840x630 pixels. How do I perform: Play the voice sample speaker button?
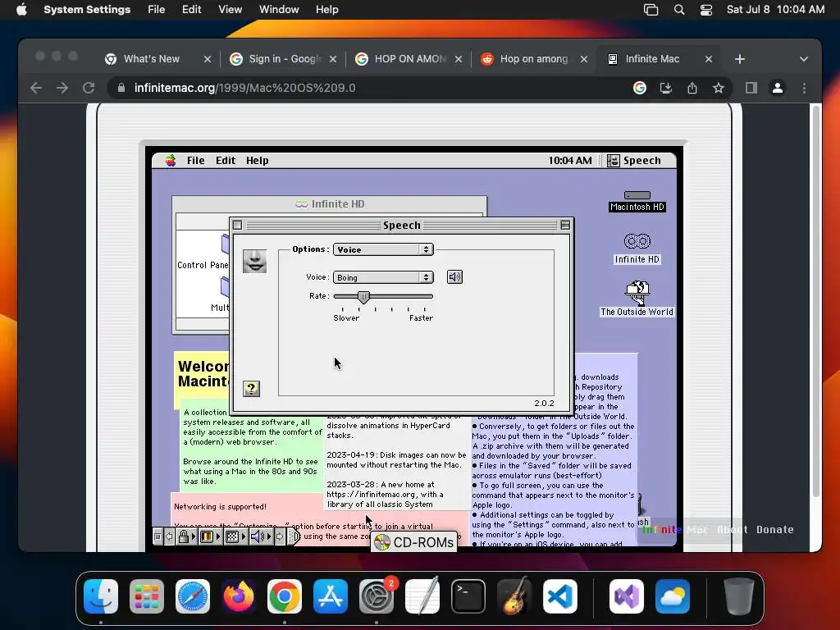pyautogui.click(x=454, y=277)
